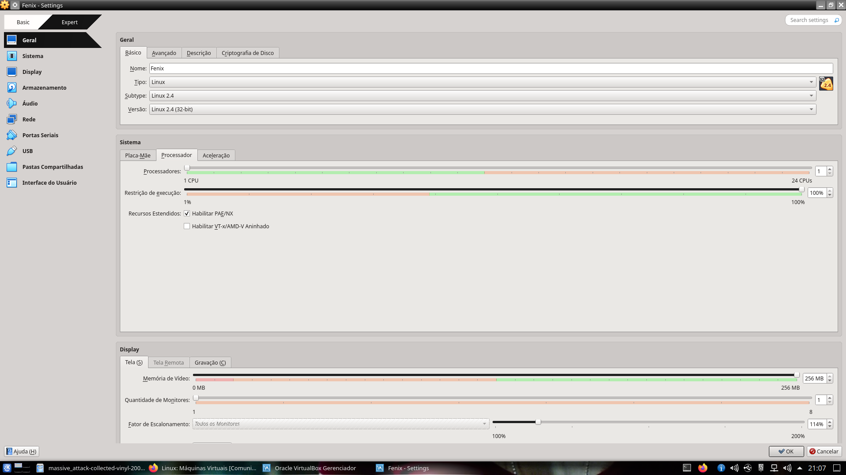
Task: Click the Memória de Vídeo slider handle
Action: tap(797, 375)
